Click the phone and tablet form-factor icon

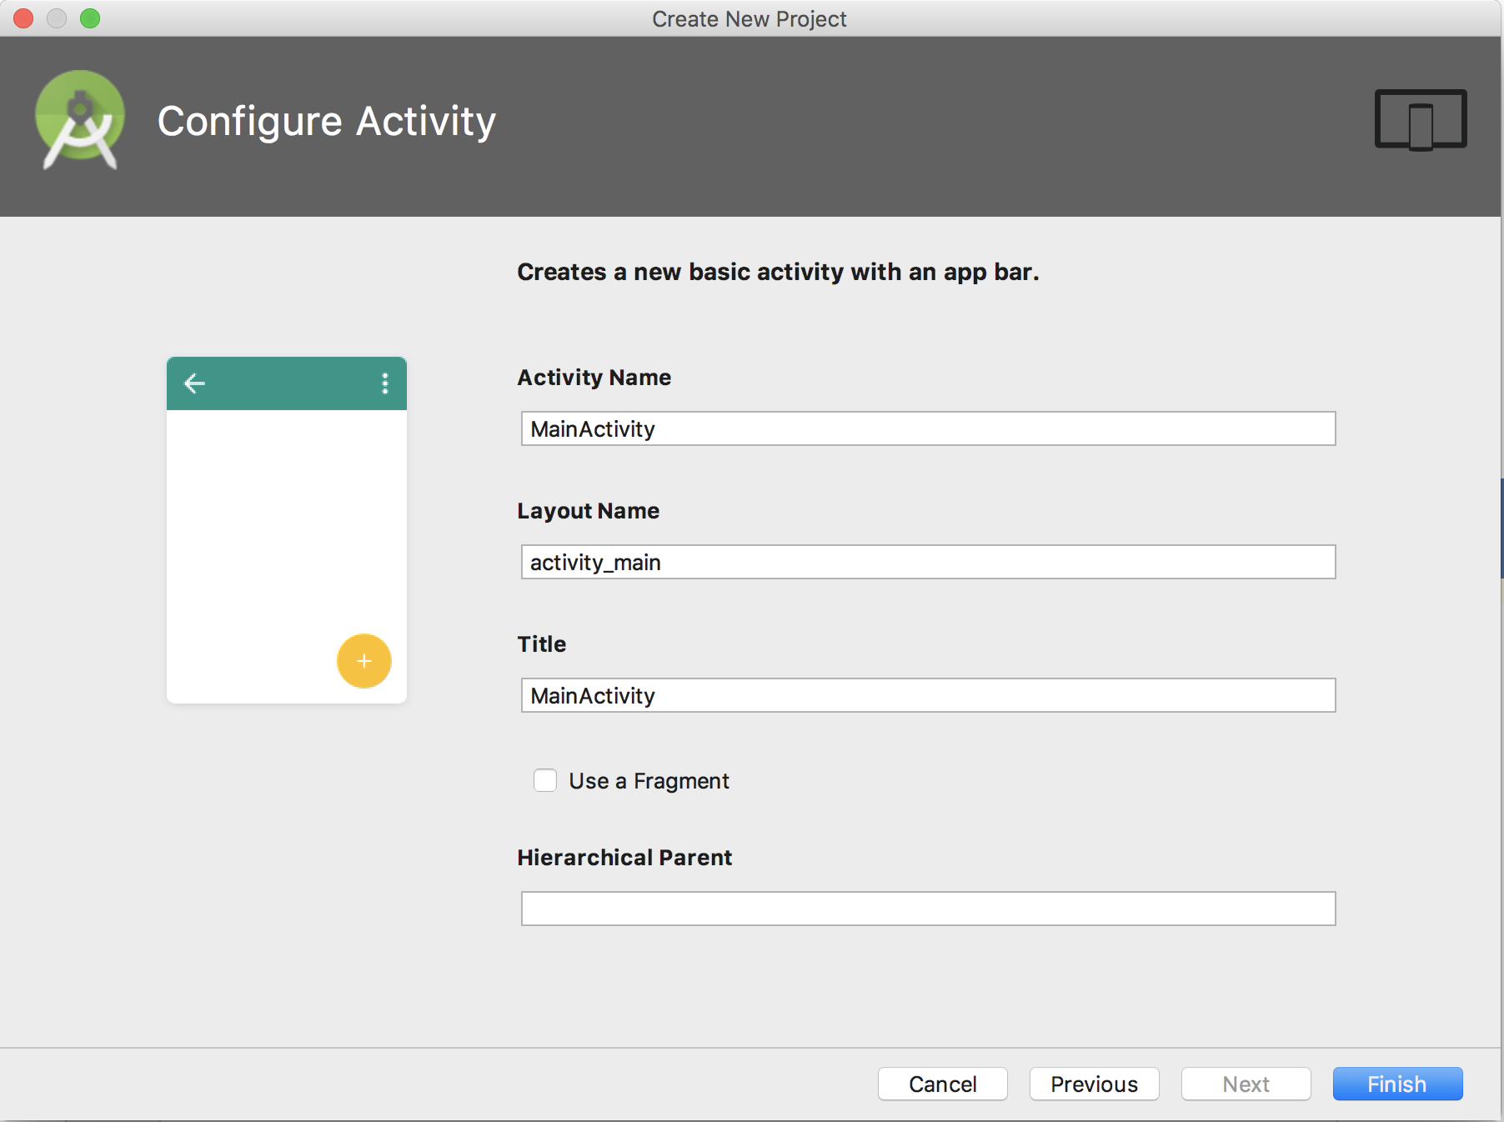tap(1421, 120)
